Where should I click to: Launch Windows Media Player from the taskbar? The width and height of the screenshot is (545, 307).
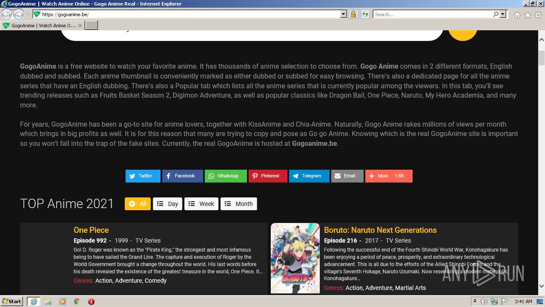coord(63,301)
